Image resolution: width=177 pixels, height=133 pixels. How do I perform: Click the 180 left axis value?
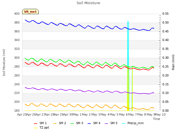coord(17,111)
